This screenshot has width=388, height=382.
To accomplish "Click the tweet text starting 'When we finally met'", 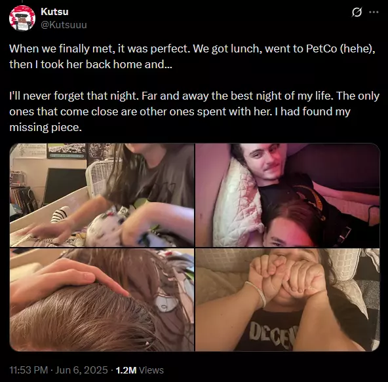I will click(x=192, y=56).
